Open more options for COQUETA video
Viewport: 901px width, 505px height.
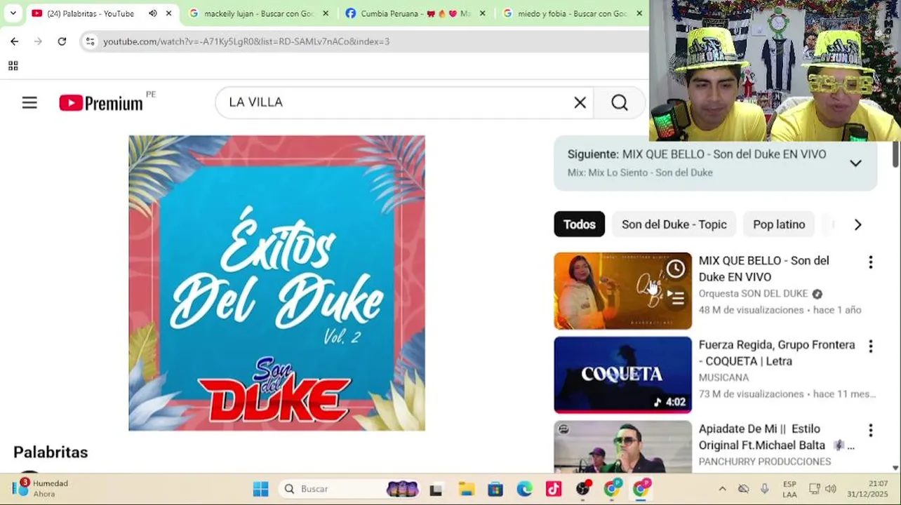870,346
